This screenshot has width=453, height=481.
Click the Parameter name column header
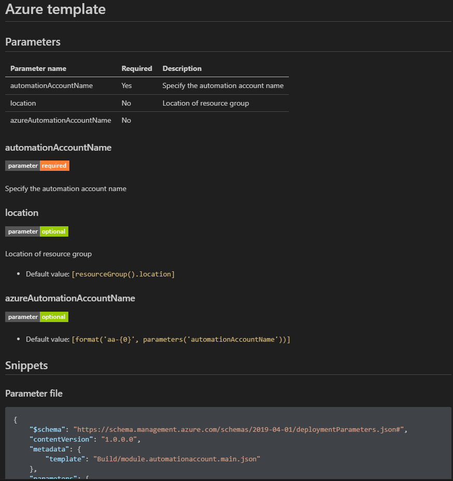click(38, 68)
